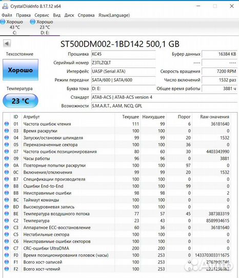239x278 pixels.
Task: Open the Правка menu
Action: [23, 15]
